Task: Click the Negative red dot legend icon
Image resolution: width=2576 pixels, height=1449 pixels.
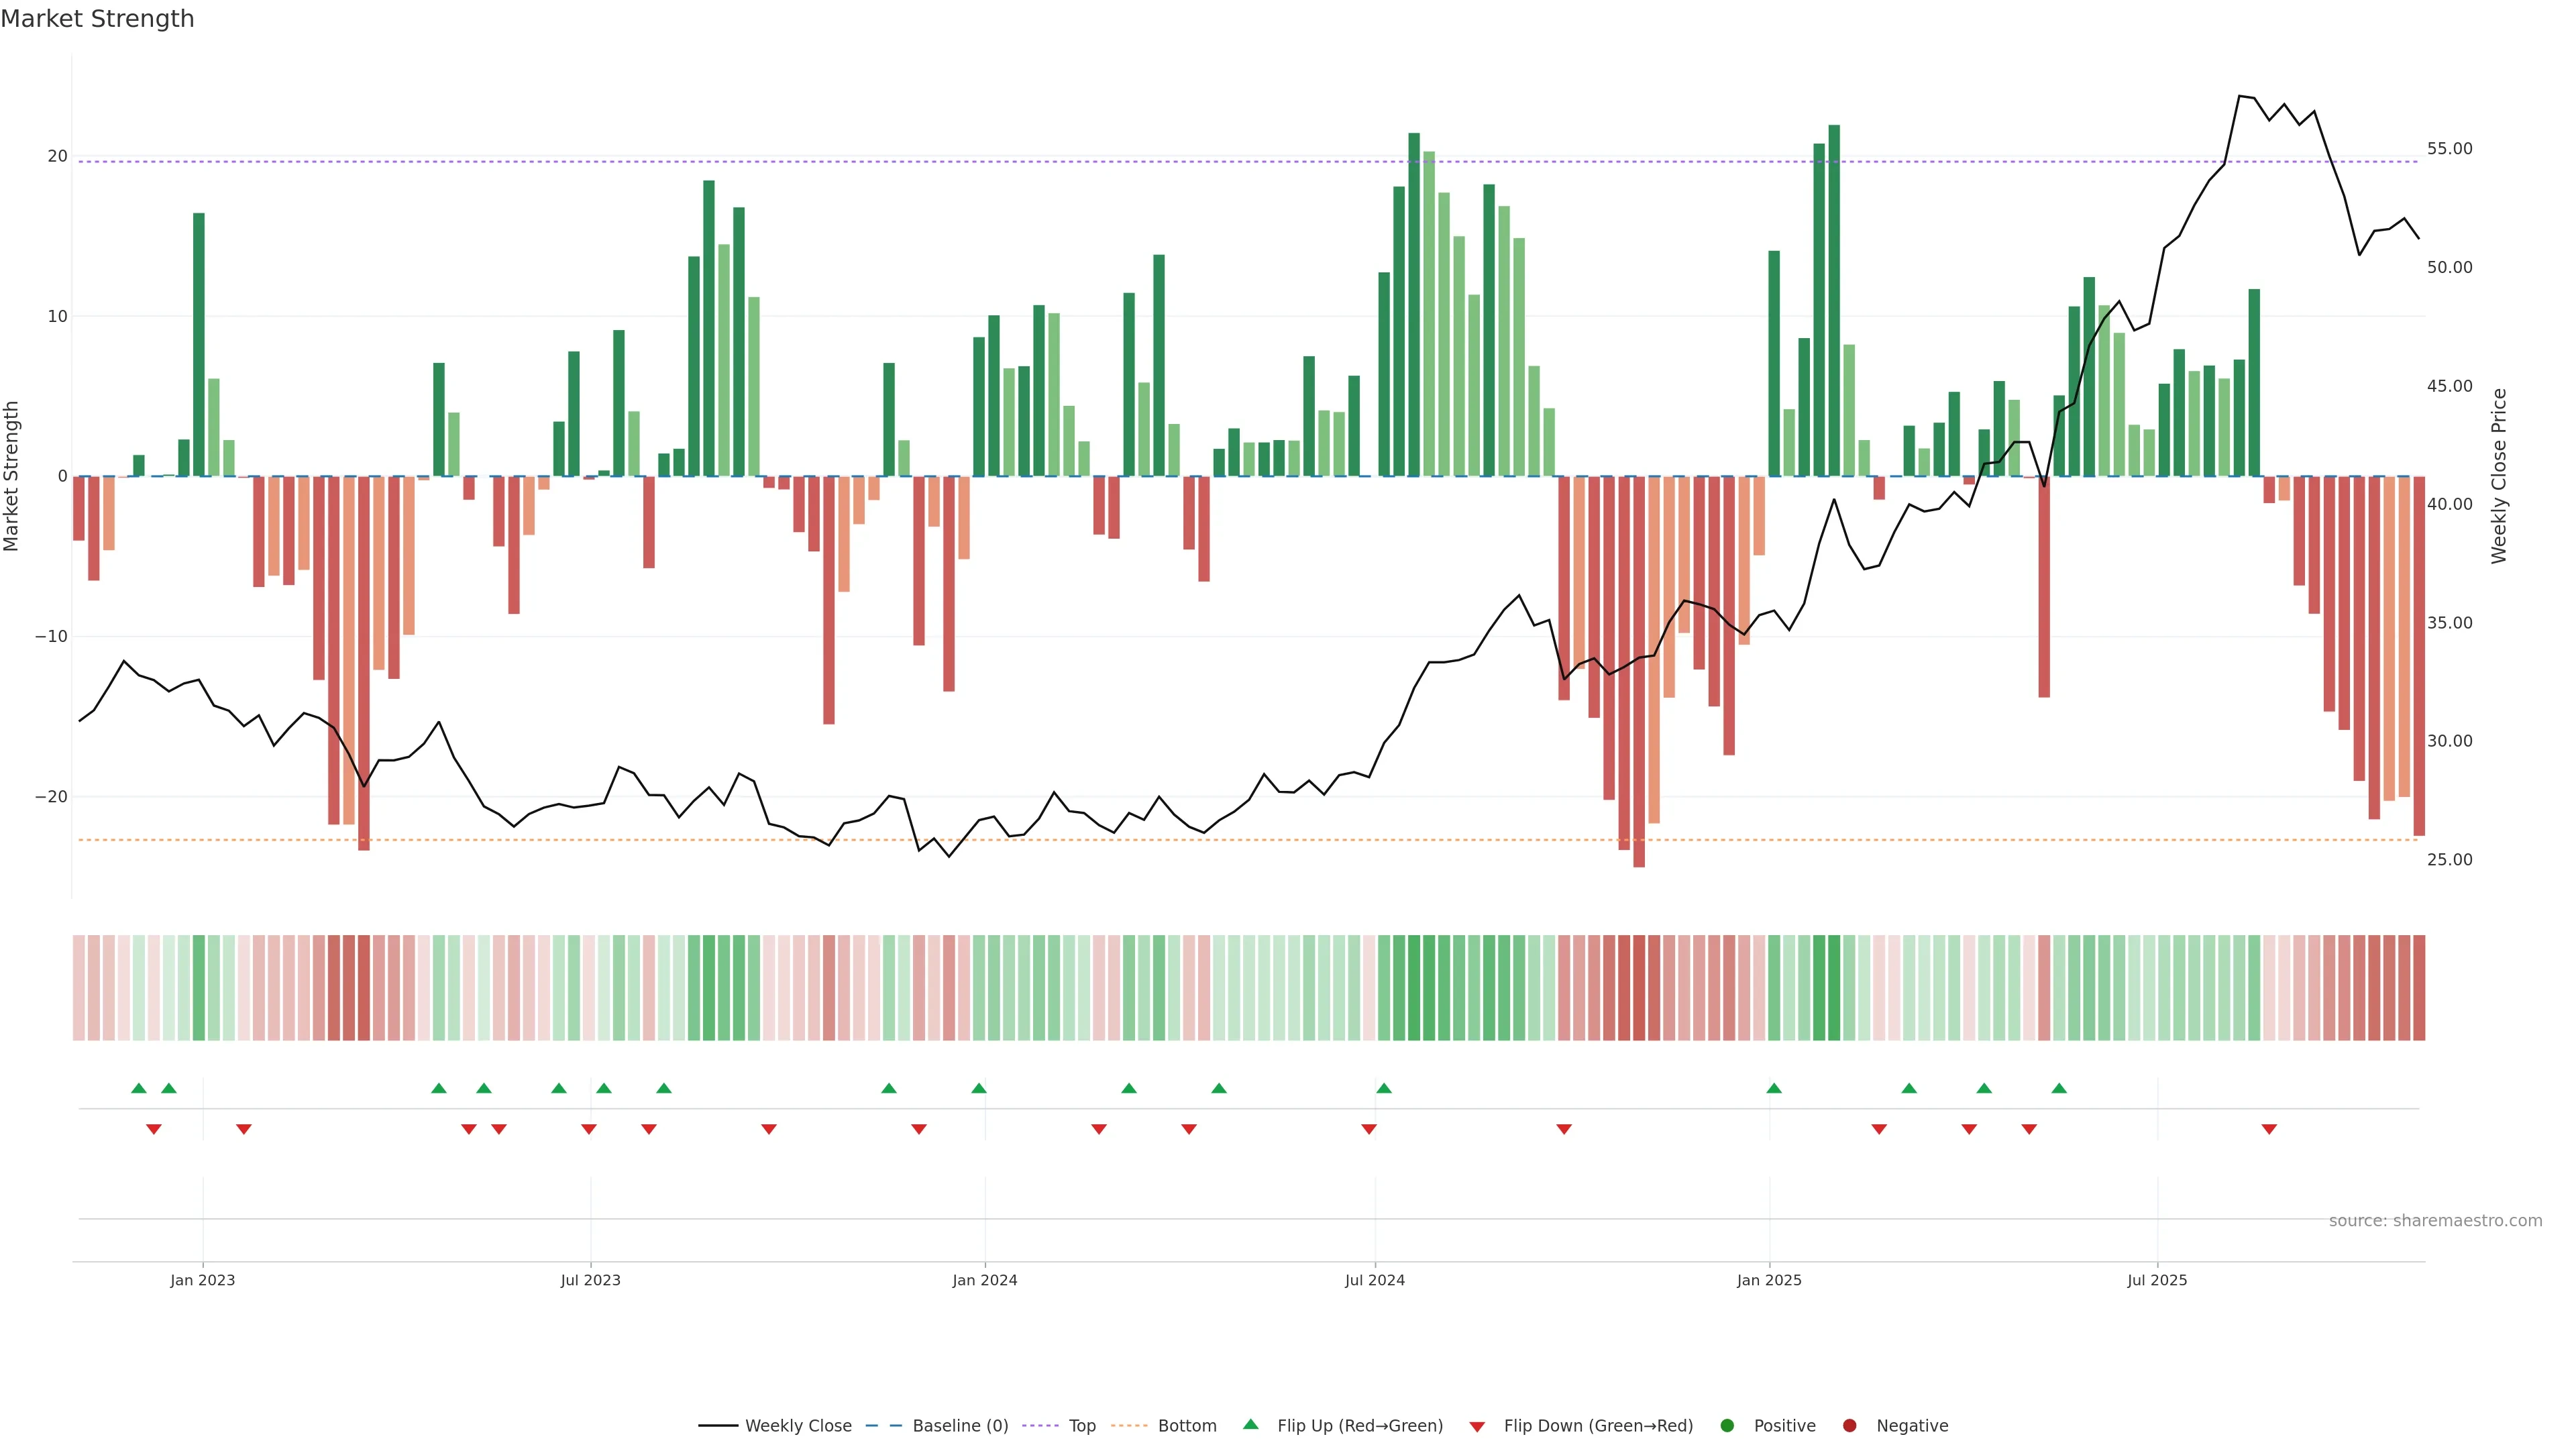Action: pos(1849,1426)
